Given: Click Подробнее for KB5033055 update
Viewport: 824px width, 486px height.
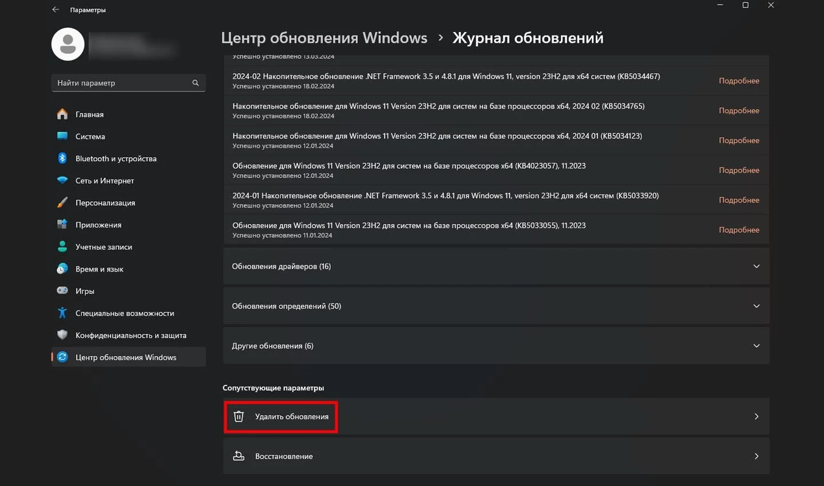Looking at the screenshot, I should [739, 229].
